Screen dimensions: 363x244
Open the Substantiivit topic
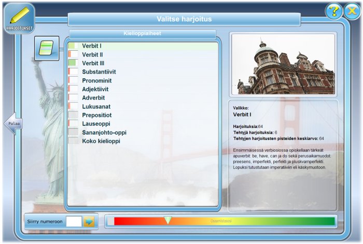point(143,71)
